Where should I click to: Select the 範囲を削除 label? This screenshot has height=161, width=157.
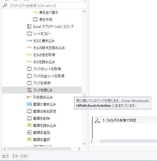41,119
